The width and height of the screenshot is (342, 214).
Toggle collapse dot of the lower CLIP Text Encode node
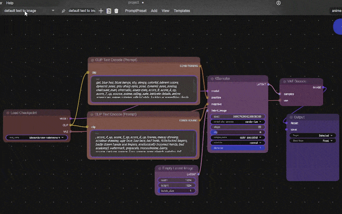pos(92,115)
